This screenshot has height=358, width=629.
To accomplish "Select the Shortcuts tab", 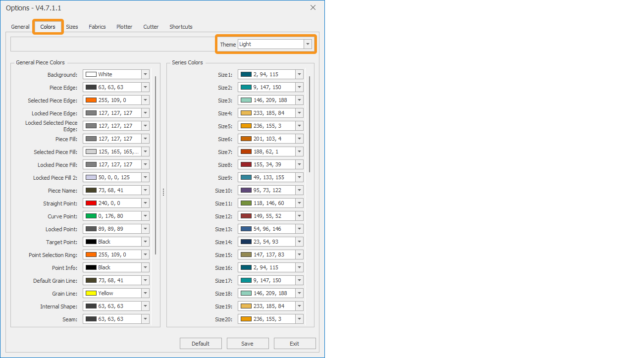I will [x=181, y=27].
